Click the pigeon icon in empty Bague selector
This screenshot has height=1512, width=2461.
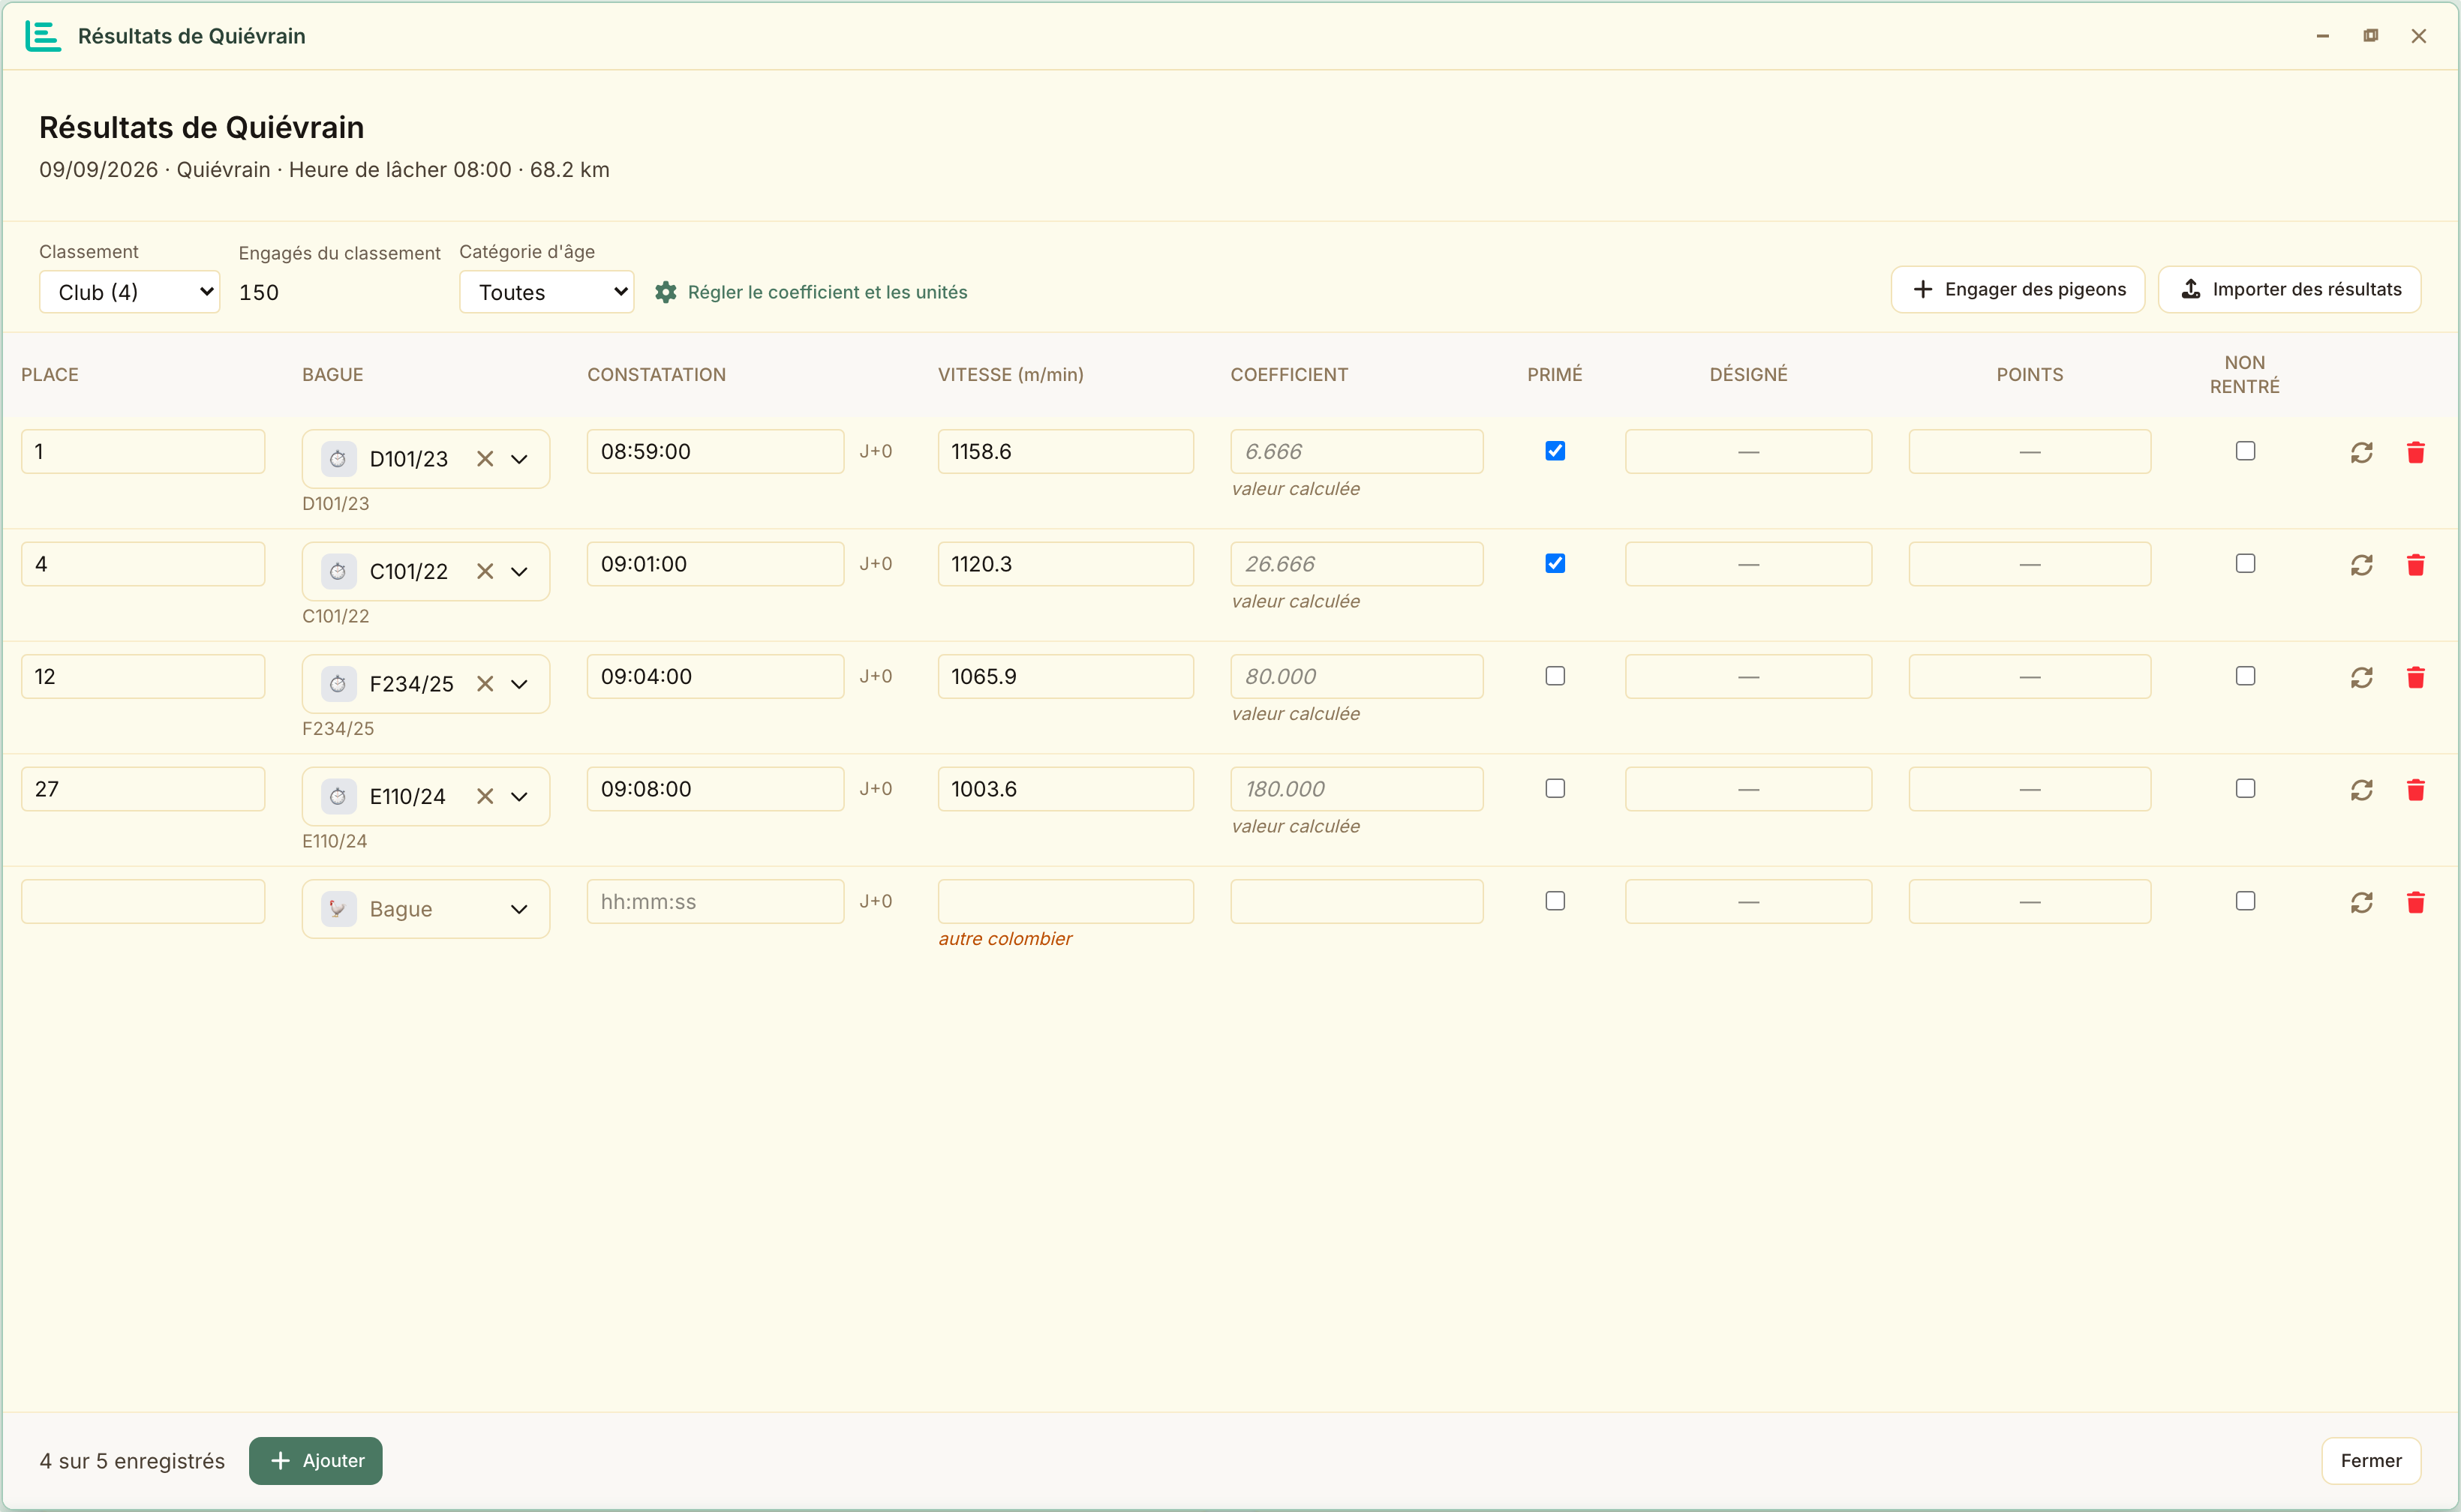(338, 909)
